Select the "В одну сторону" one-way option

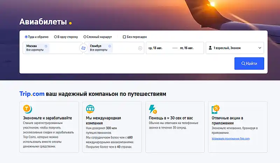click(x=66, y=37)
